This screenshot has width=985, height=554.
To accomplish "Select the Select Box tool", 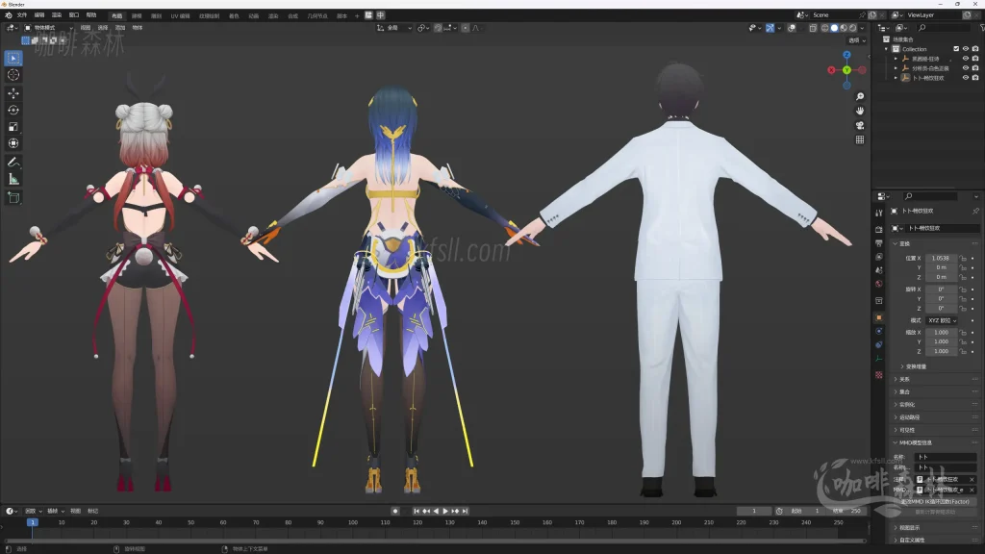I will tap(13, 59).
